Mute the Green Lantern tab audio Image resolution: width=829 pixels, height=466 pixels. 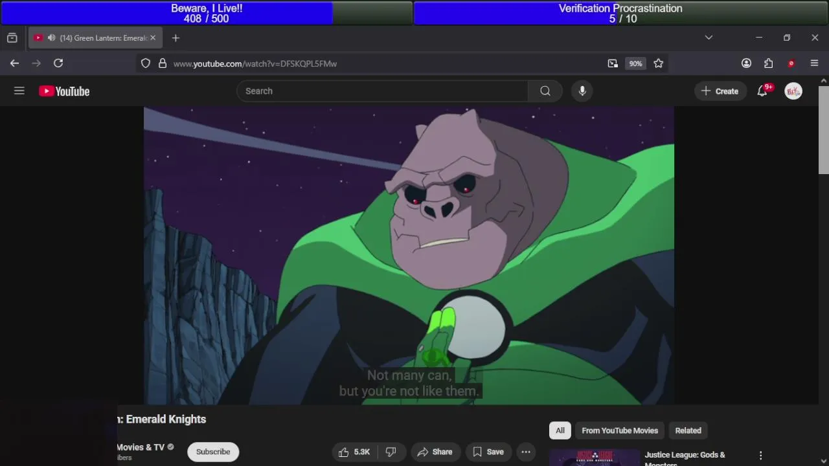point(51,38)
